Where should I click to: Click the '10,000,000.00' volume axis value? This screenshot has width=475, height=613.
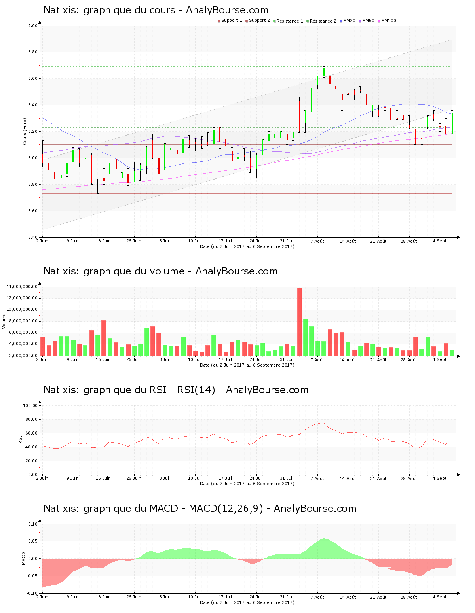(x=22, y=310)
